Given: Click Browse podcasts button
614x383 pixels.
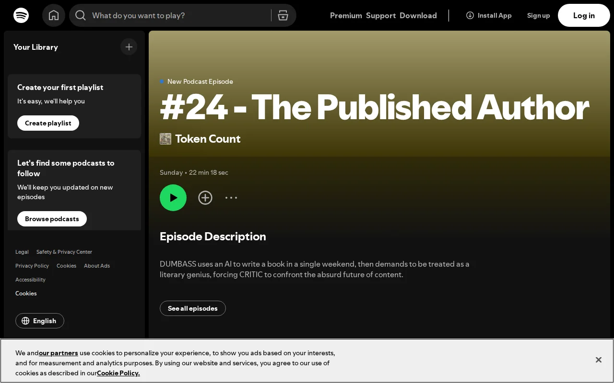Looking at the screenshot, I should tap(52, 219).
